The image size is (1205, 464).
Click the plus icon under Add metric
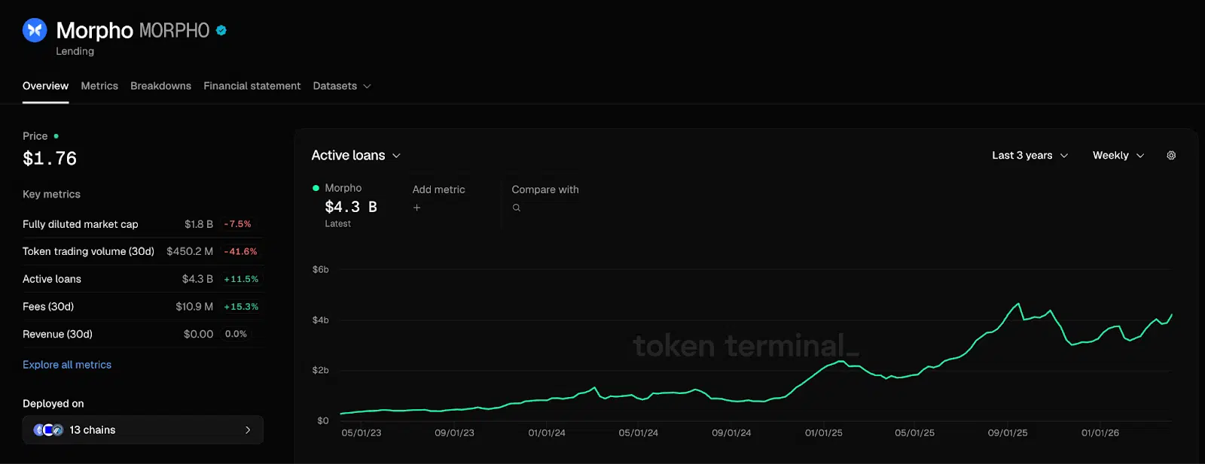pyautogui.click(x=416, y=208)
